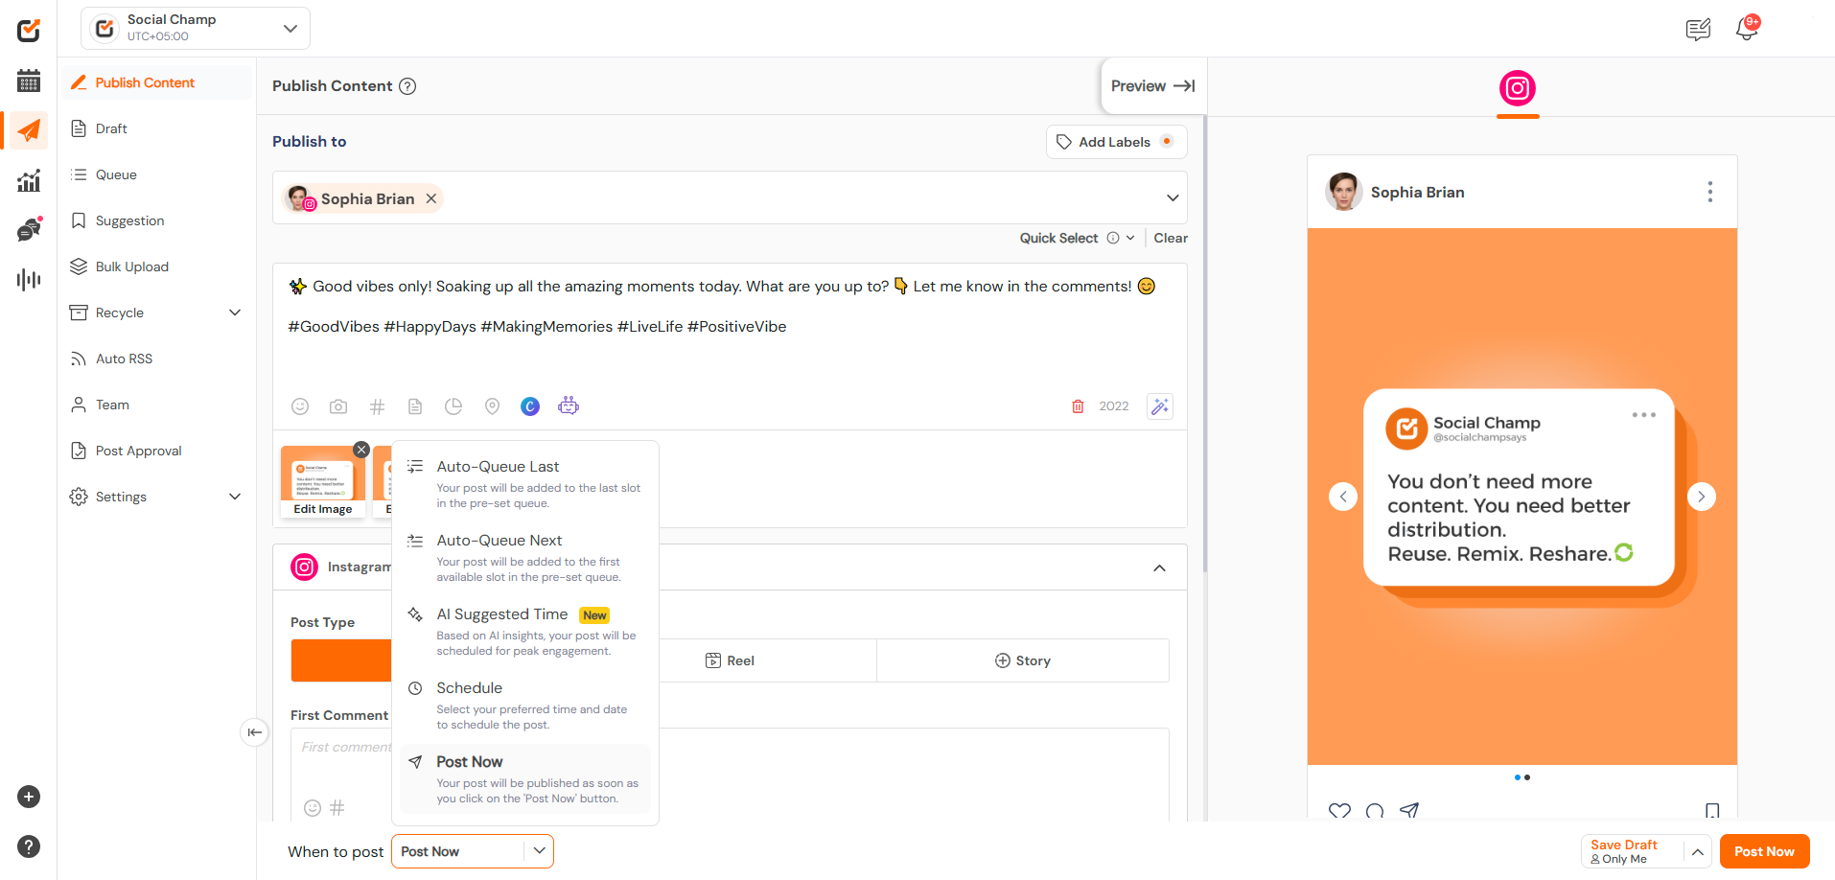Choose Schedule option from menu
Viewport: 1835px width, 880px height.
524,706
